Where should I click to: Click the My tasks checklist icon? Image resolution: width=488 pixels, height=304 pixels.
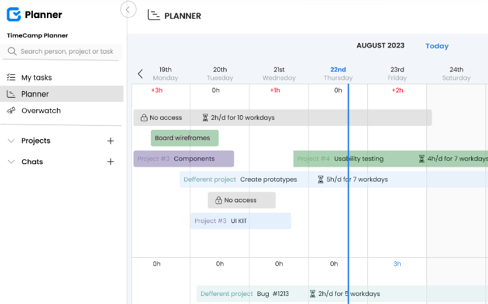(11, 78)
